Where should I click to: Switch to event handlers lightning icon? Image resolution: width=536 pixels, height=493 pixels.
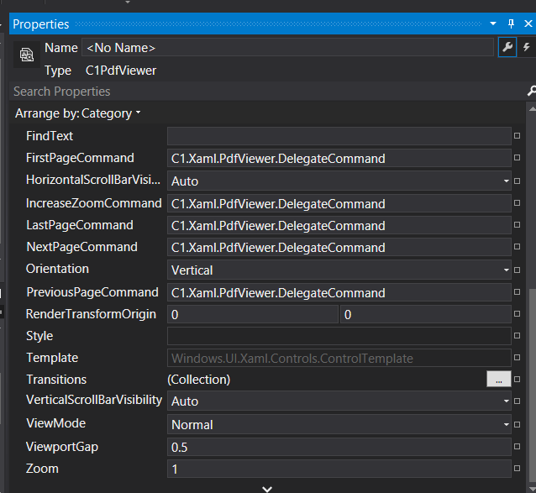pyautogui.click(x=527, y=47)
